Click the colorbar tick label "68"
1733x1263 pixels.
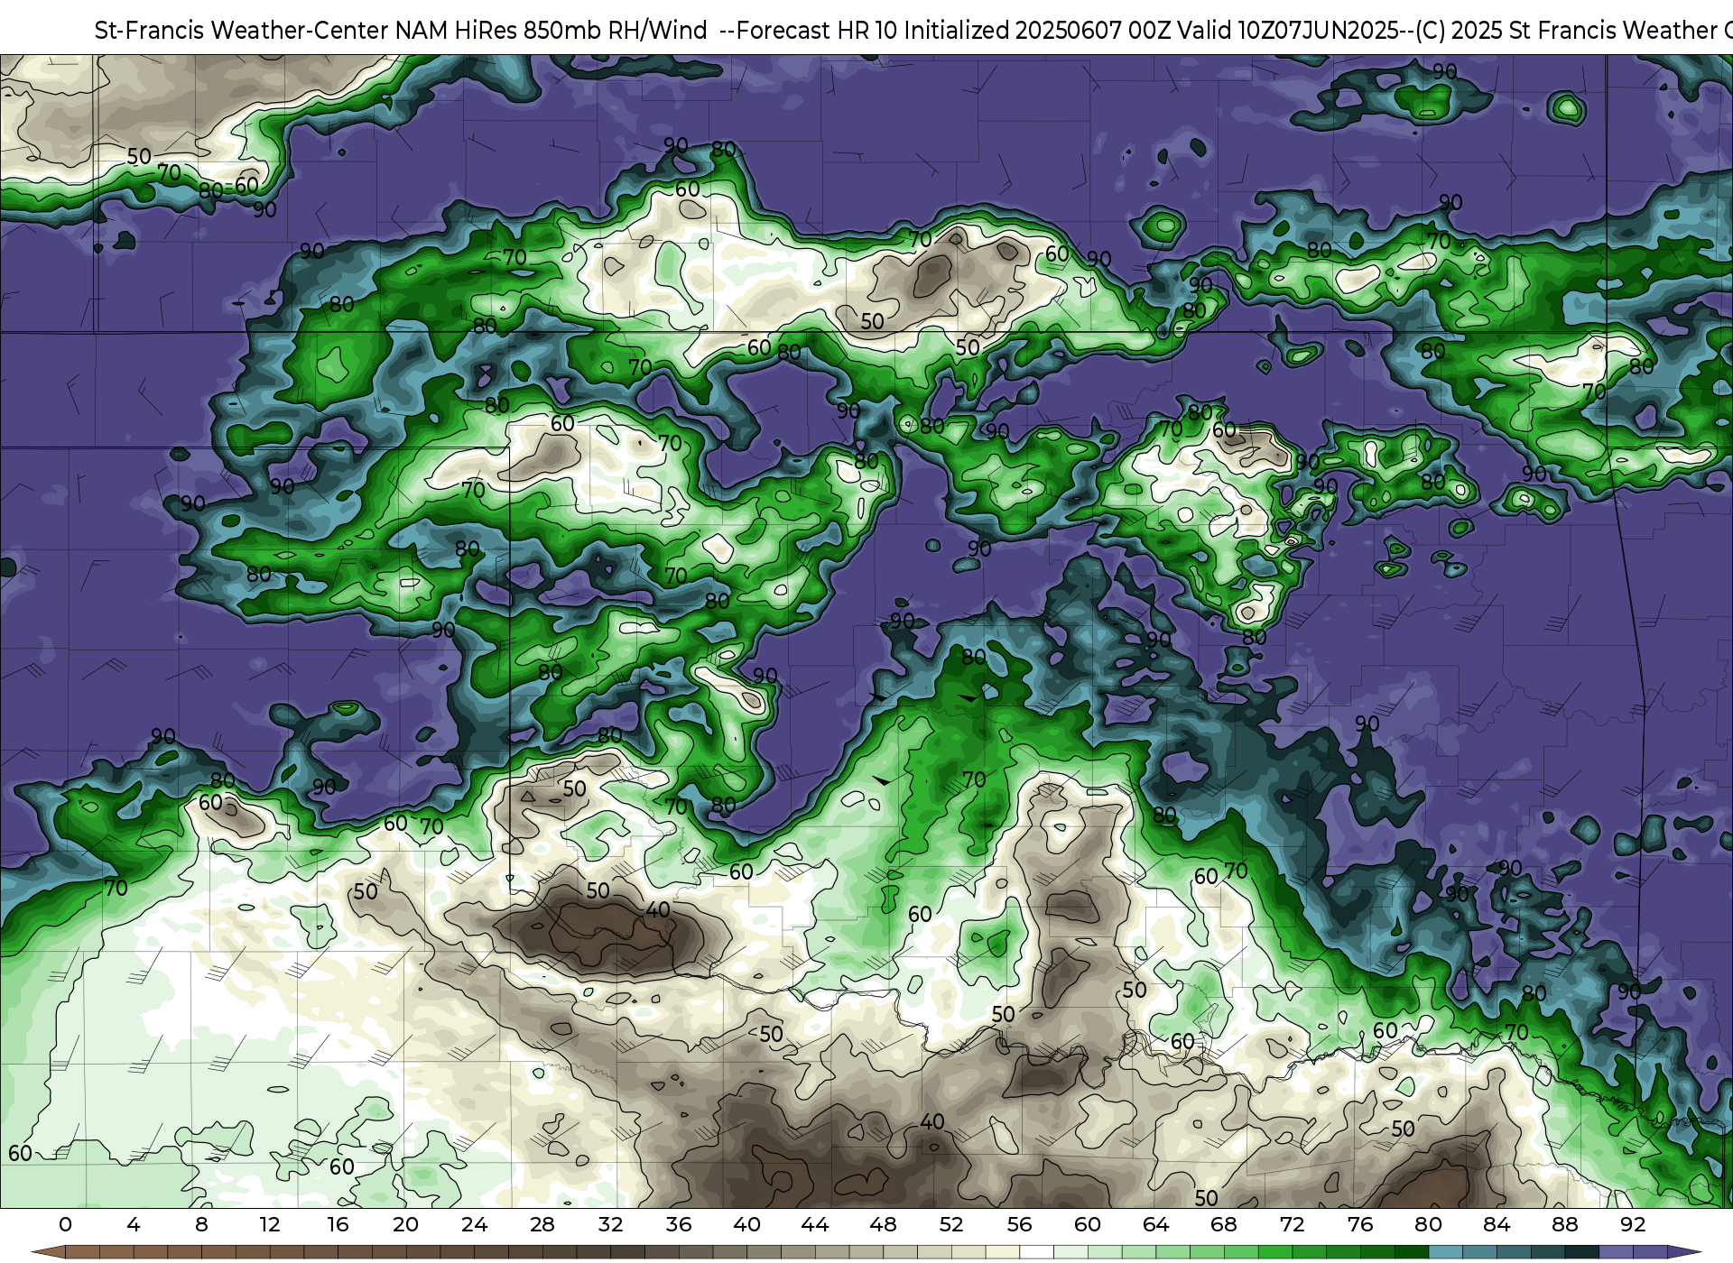pos(1224,1224)
